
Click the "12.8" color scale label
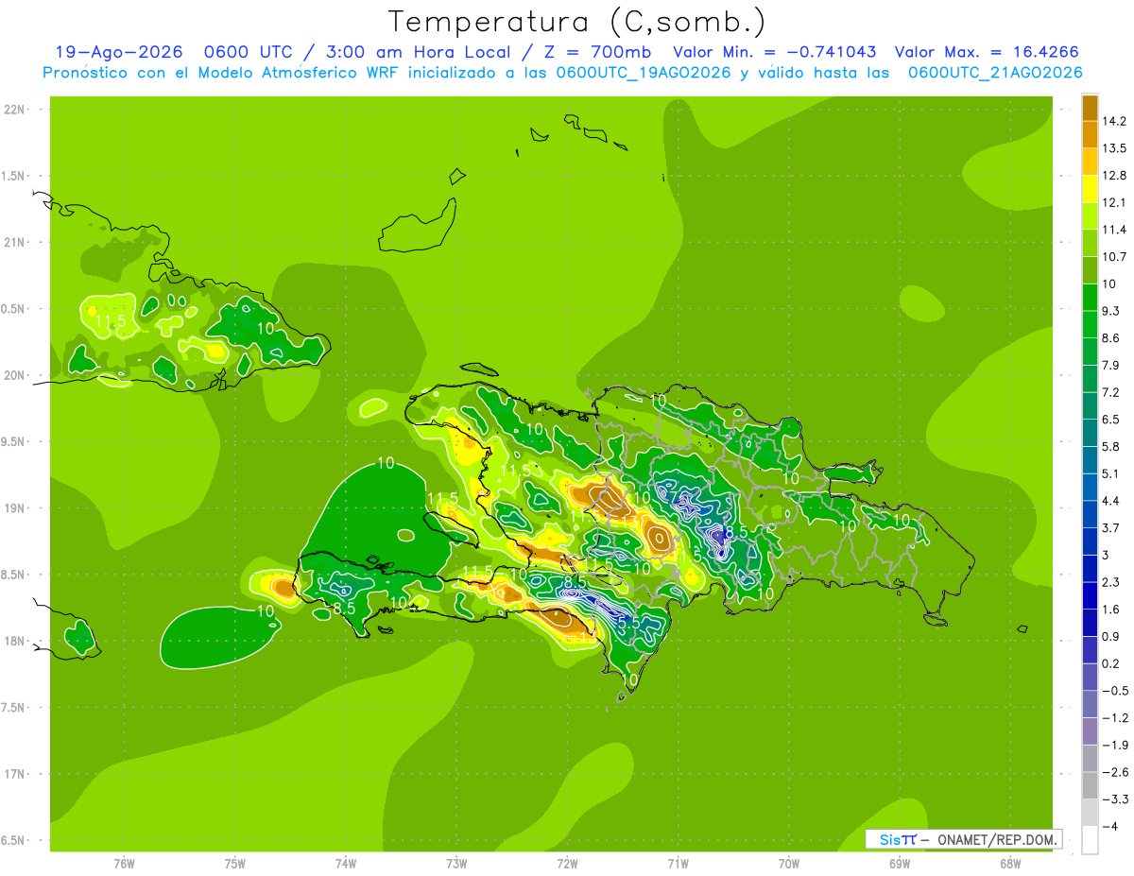pyautogui.click(x=1113, y=176)
